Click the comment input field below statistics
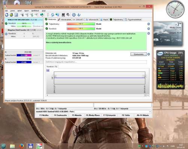Image resolution: width=188 pixels, height=149 pixels. (96, 62)
